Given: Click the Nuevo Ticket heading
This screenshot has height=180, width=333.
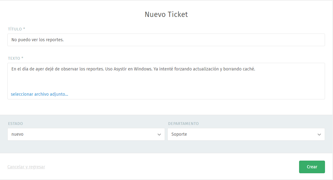Looking at the screenshot, I should tap(166, 14).
